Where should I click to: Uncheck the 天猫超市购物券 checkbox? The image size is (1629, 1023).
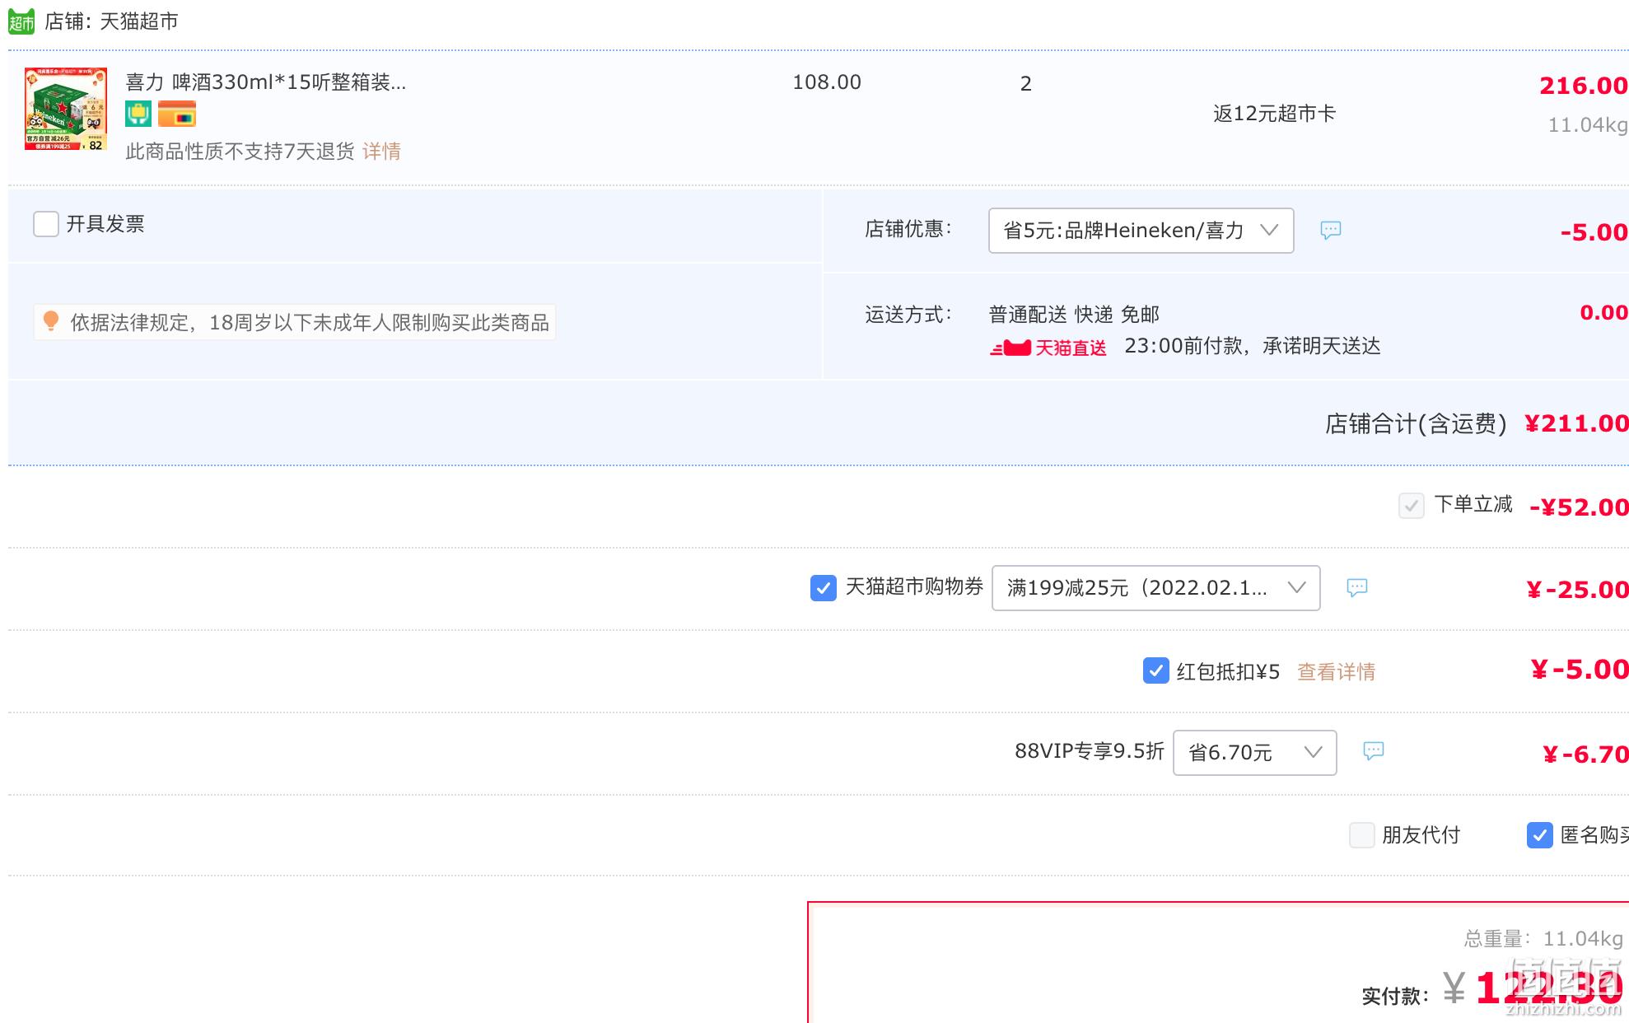tap(824, 588)
